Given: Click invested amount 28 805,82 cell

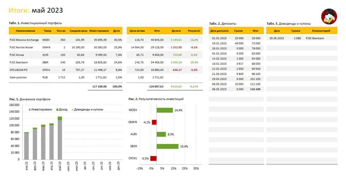Looking at the screenshot, I should pos(100,62).
